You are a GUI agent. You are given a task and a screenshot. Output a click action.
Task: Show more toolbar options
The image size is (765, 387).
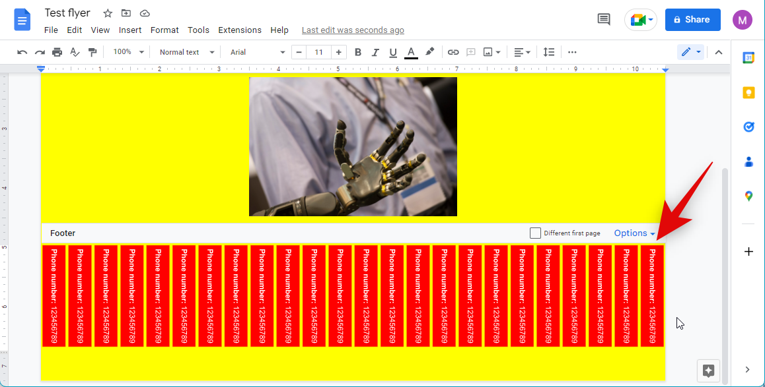[x=572, y=52]
